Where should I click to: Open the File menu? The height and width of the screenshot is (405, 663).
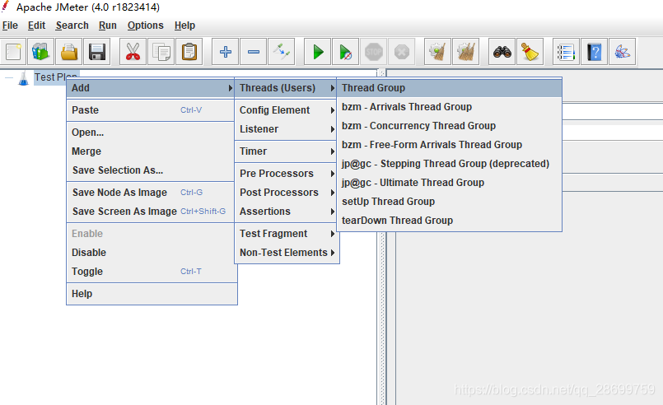(x=10, y=26)
